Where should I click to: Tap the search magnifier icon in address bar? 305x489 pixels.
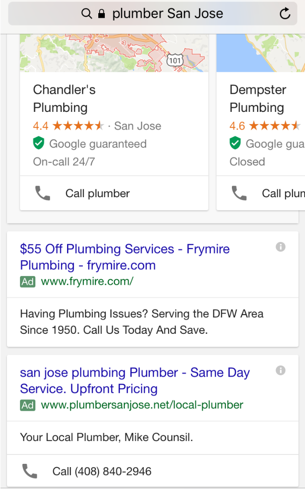tap(87, 14)
